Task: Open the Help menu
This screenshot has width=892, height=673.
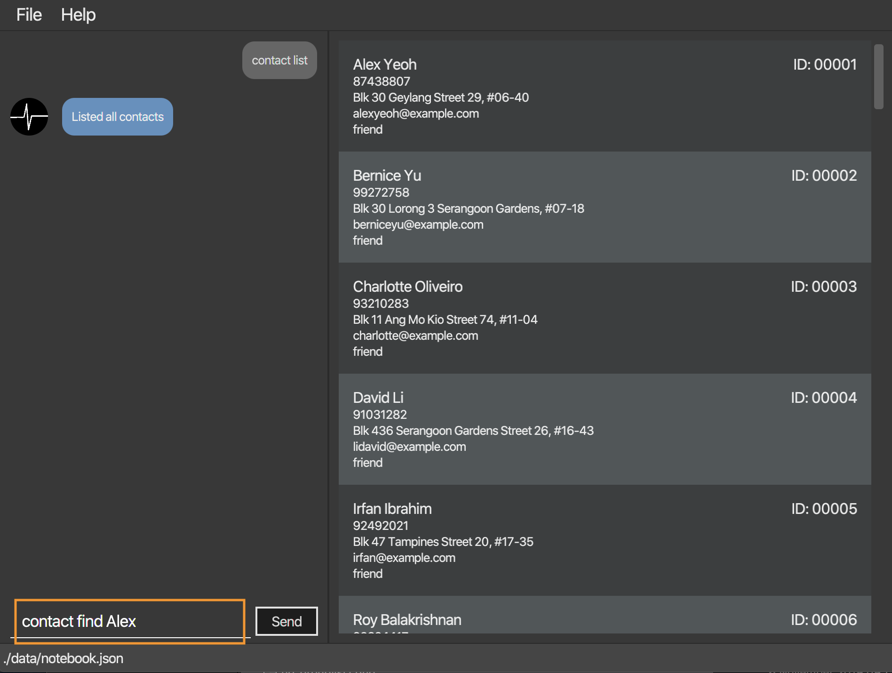Action: [78, 15]
